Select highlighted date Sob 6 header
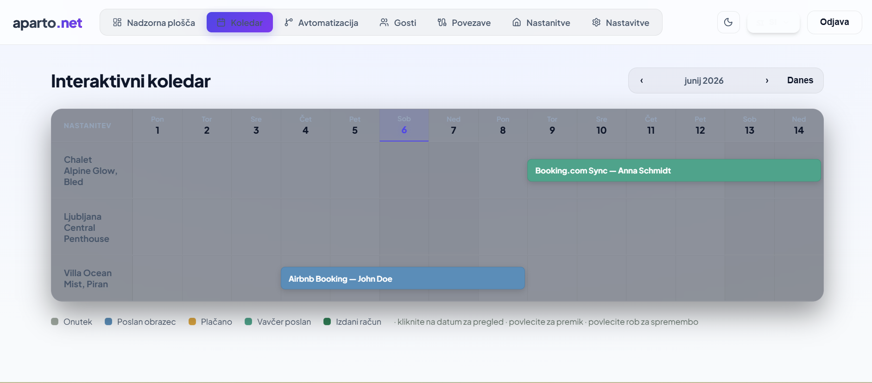This screenshot has width=872, height=383. click(x=404, y=125)
